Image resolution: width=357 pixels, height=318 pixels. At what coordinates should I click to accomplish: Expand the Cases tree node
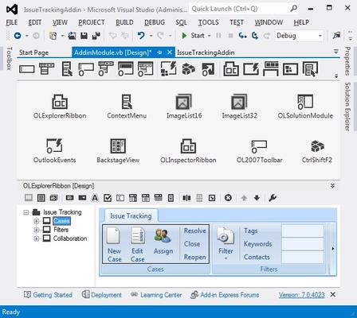(x=37, y=221)
